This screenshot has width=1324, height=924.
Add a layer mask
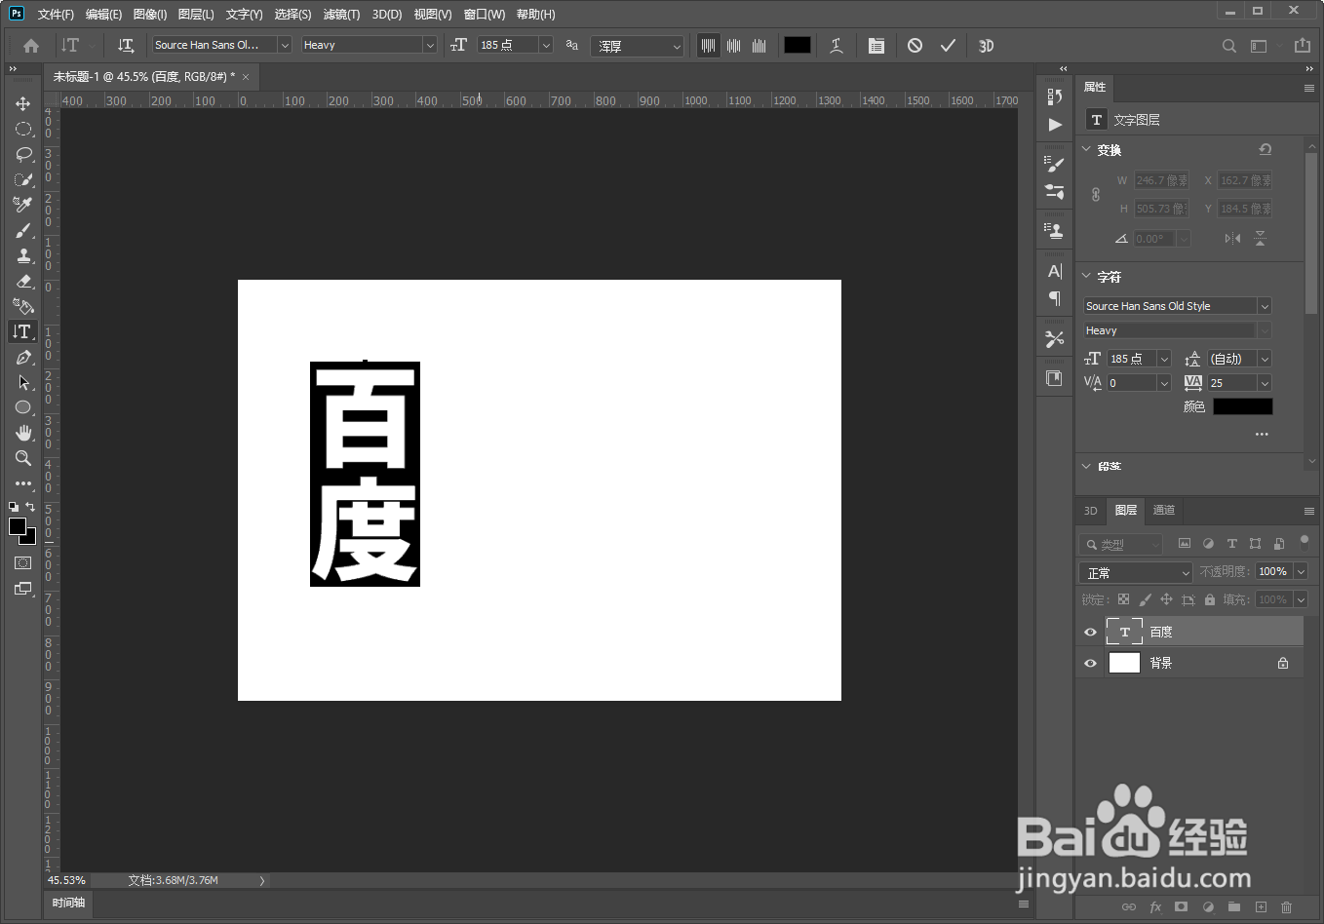[1182, 906]
